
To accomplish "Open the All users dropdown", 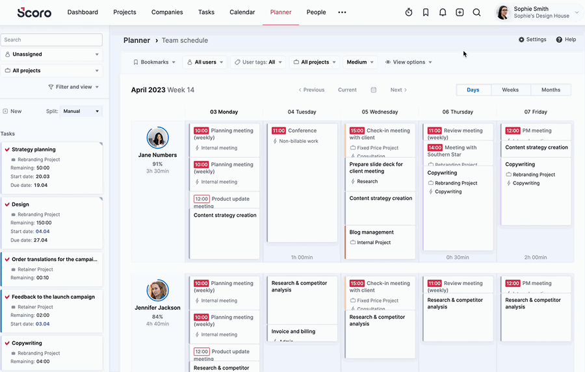I will point(205,62).
